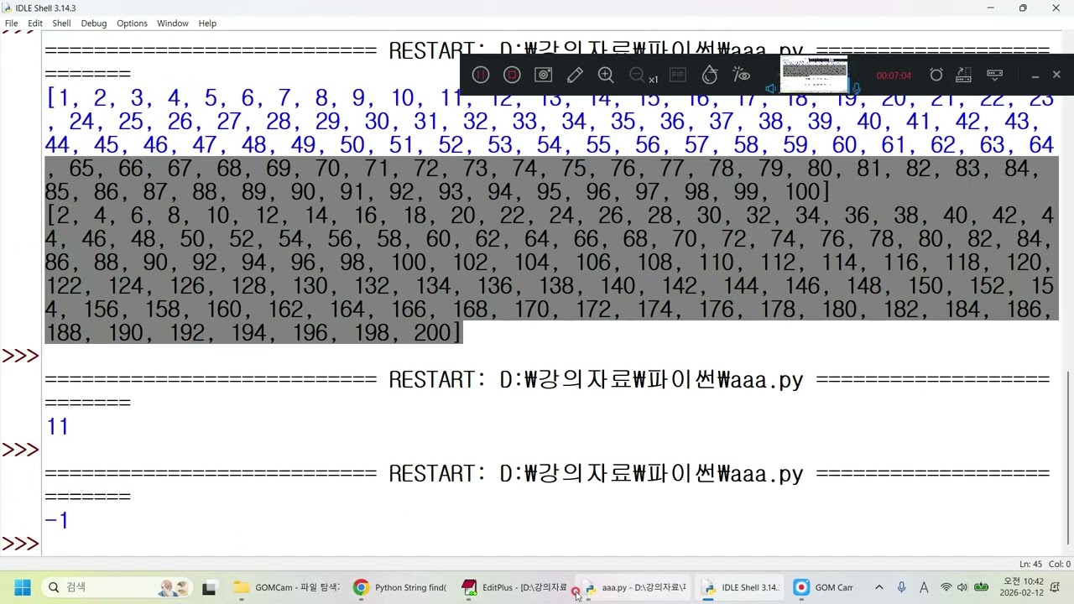Open the recording preview thumbnail
1074x604 pixels.
coord(814,75)
